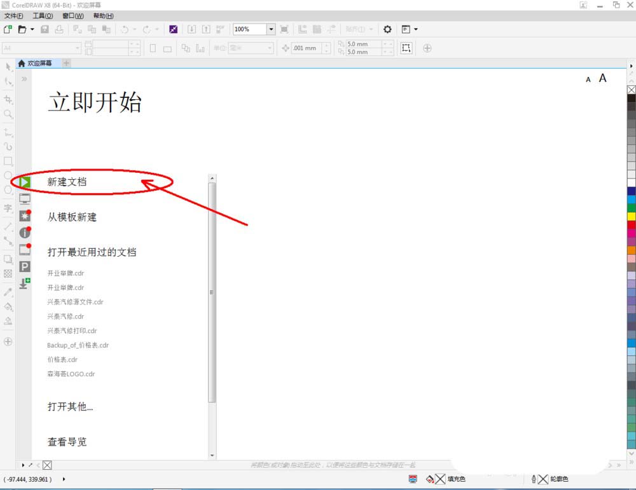Image resolution: width=636 pixels, height=490 pixels.
Task: Click the toolbox quick customize plus button
Action: [8, 342]
